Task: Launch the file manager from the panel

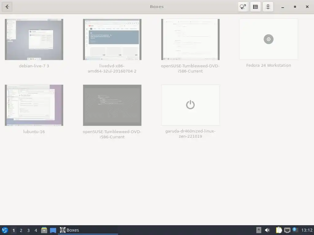Action: 44,230
